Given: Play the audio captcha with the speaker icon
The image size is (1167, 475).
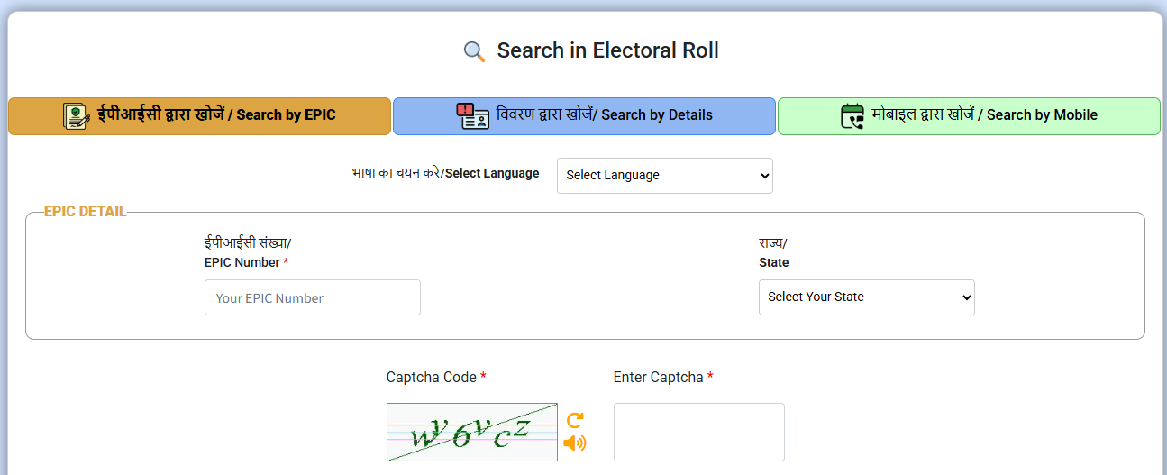Looking at the screenshot, I should pos(574,443).
